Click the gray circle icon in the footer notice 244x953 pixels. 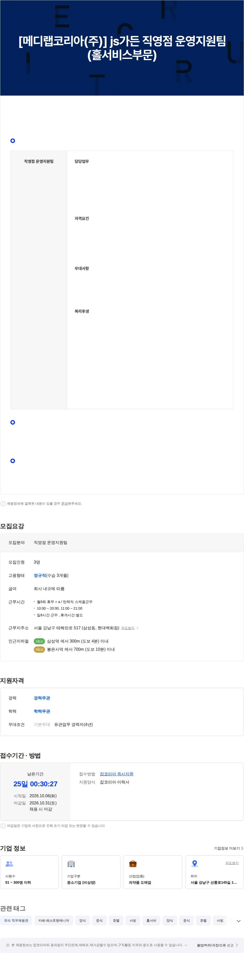coord(8,945)
